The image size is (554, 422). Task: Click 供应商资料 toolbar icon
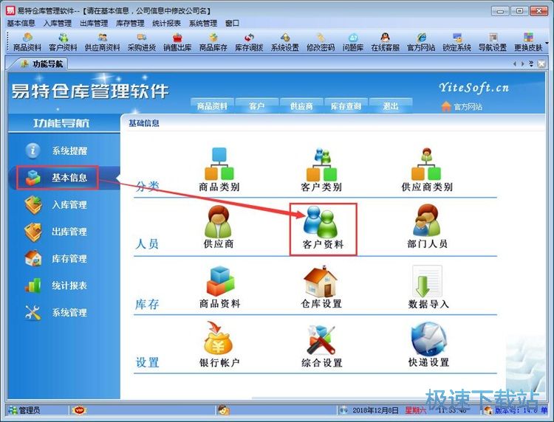(103, 41)
